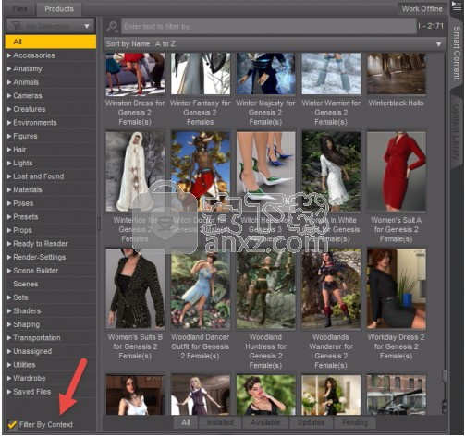Select the Utilities category
This screenshot has width=465, height=437.
coord(51,365)
